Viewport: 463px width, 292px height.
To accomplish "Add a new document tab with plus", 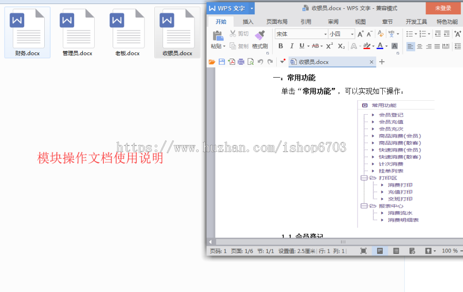I will [x=382, y=62].
